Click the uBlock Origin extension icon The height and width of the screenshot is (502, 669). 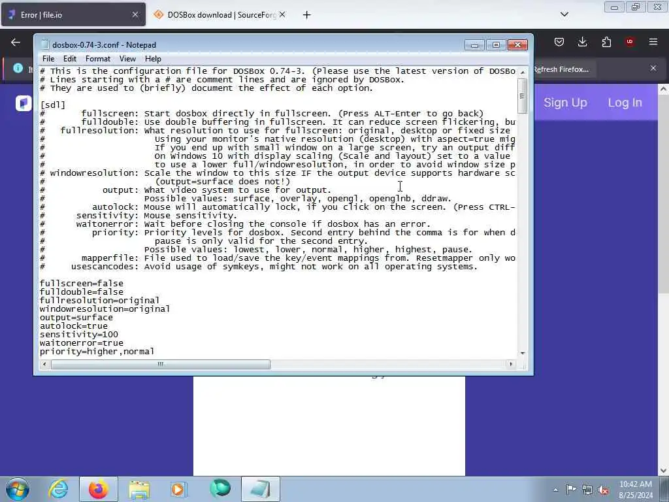click(x=630, y=42)
